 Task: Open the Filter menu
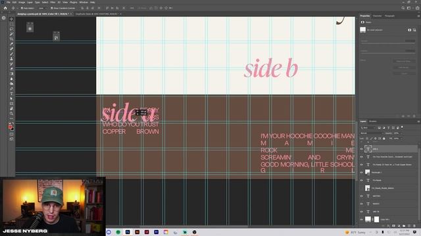tap(53, 2)
